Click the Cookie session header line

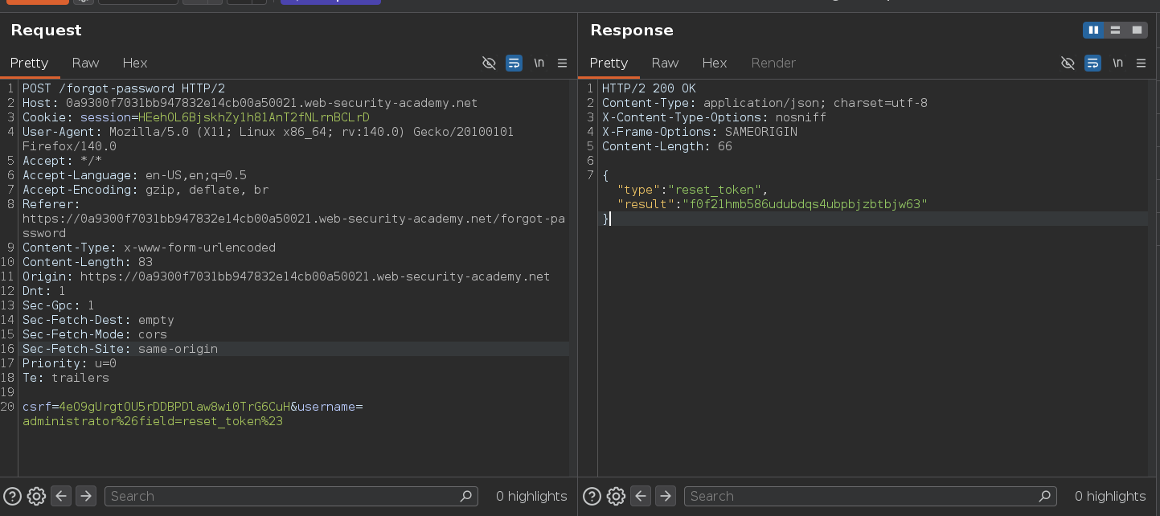[x=196, y=117]
